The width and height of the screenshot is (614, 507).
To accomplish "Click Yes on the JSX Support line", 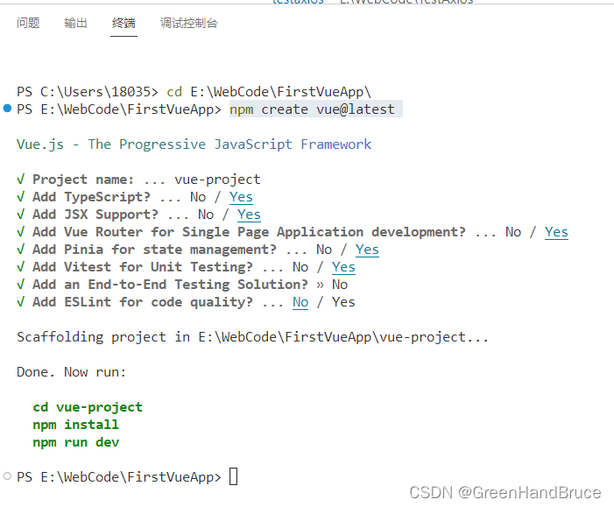I will pos(249,215).
